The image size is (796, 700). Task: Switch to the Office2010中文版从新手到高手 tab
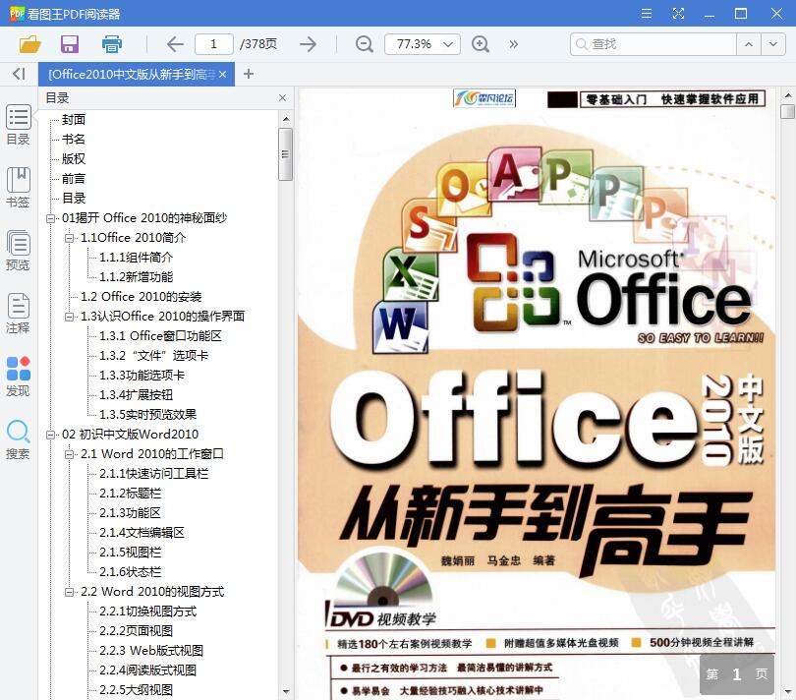[132, 74]
